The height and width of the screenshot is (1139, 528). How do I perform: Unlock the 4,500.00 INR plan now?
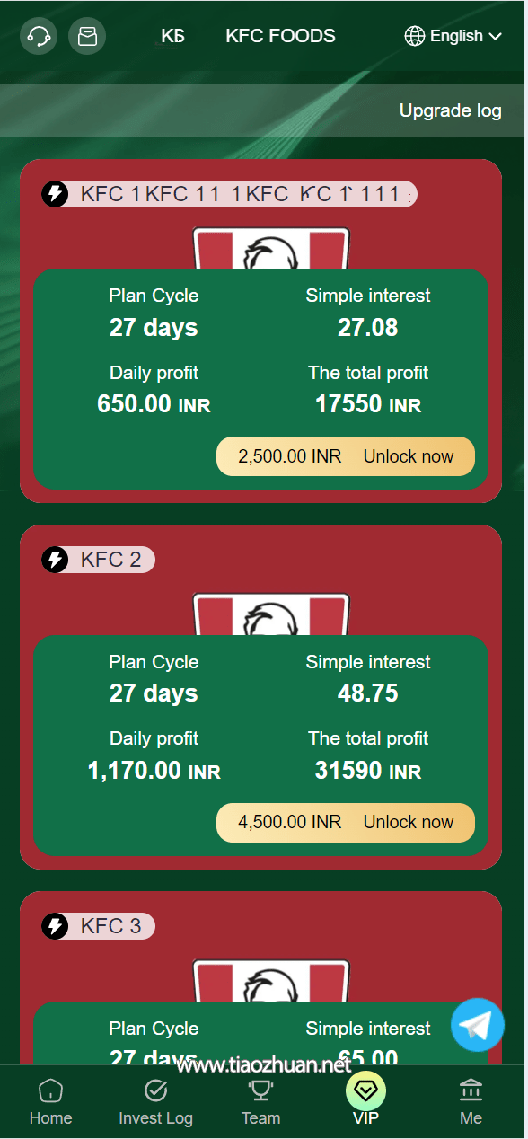tap(346, 823)
